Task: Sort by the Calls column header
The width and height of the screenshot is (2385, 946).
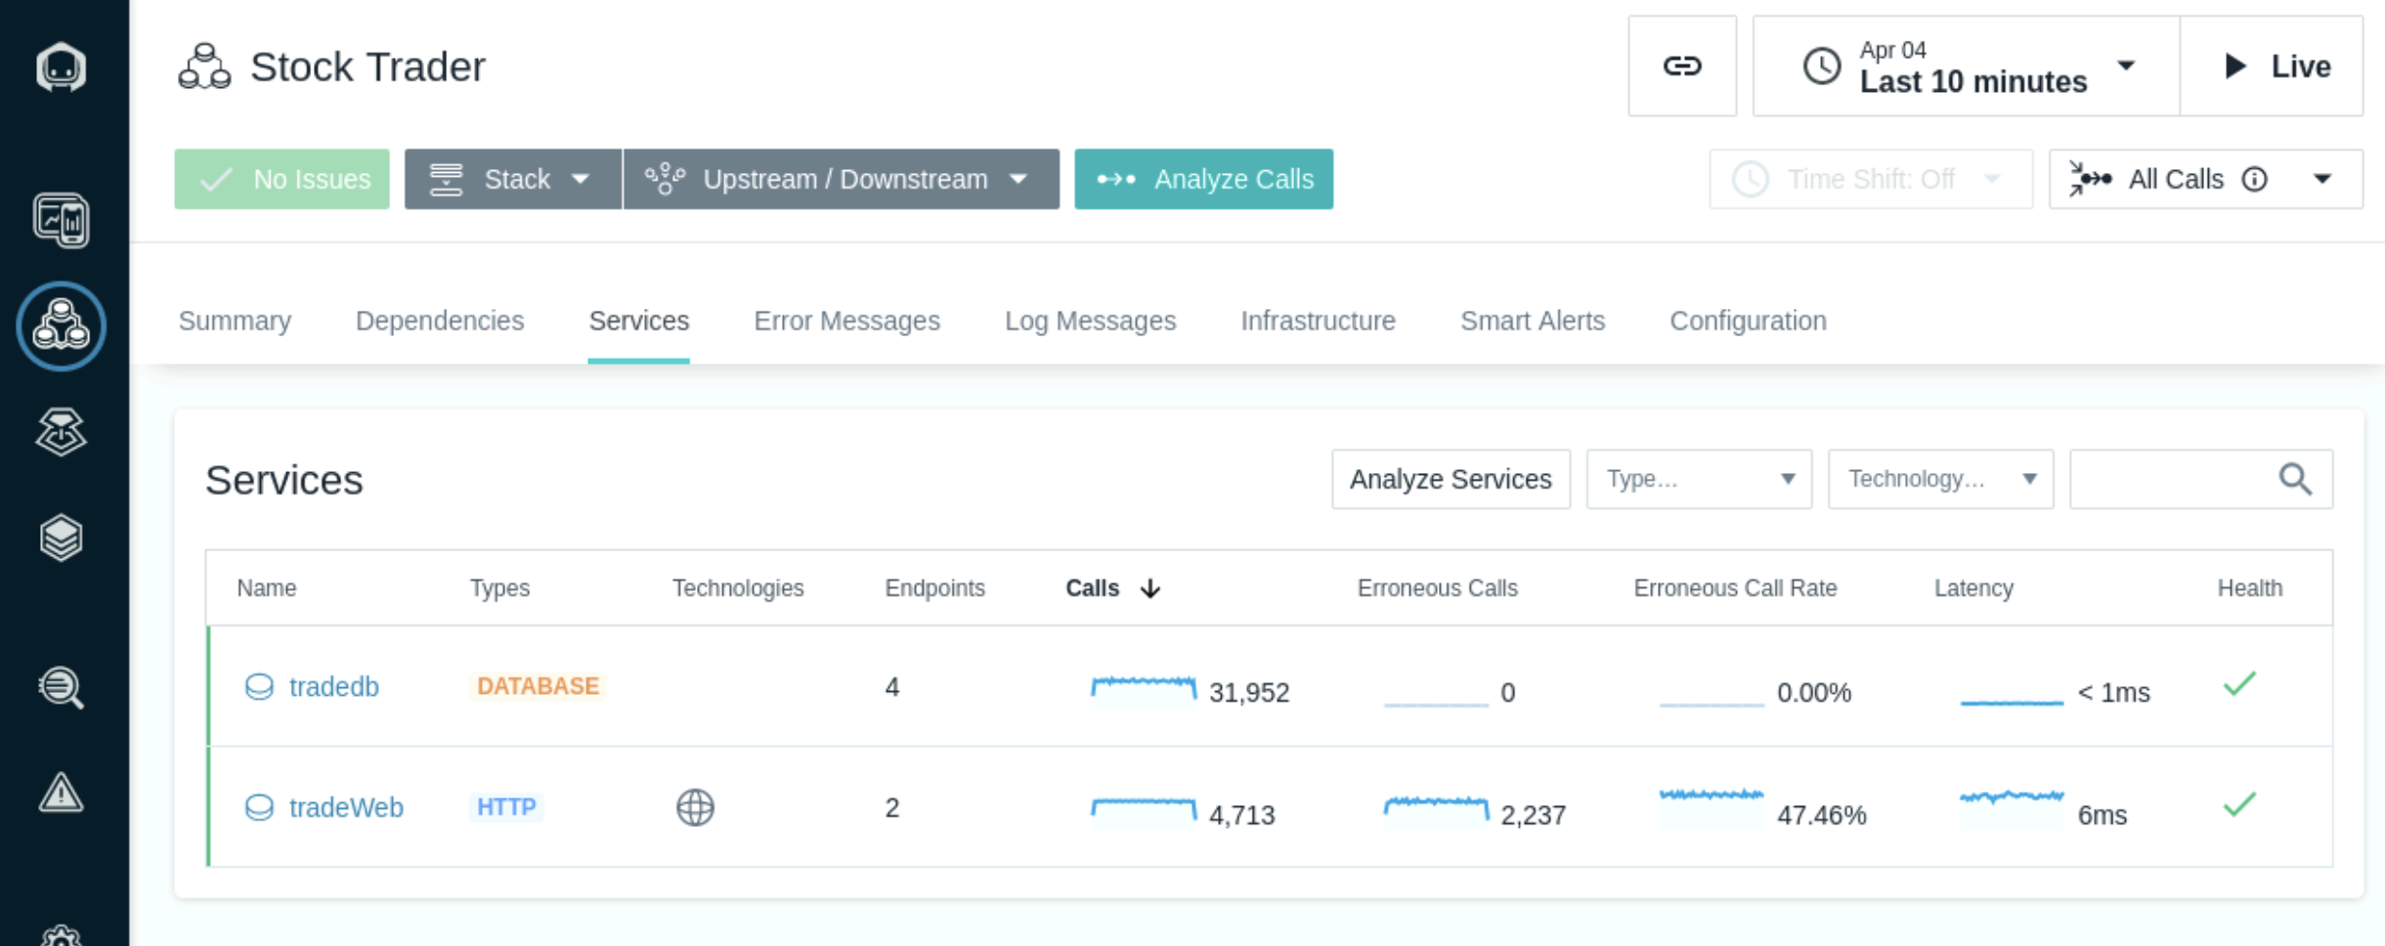Action: pos(1092,588)
